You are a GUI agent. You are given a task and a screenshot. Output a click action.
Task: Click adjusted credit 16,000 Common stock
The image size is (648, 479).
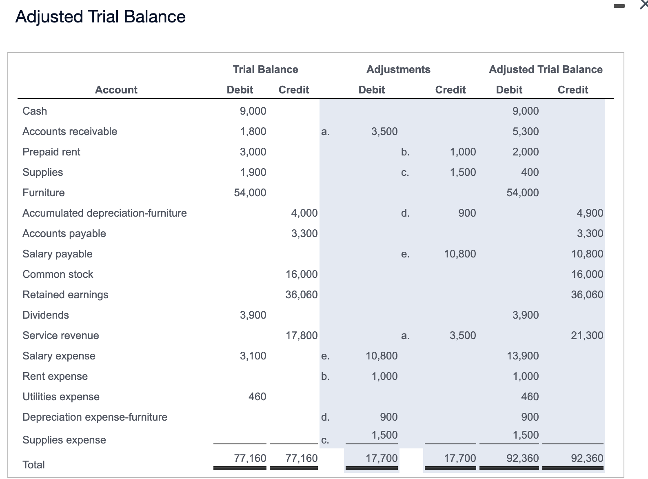[x=587, y=274]
